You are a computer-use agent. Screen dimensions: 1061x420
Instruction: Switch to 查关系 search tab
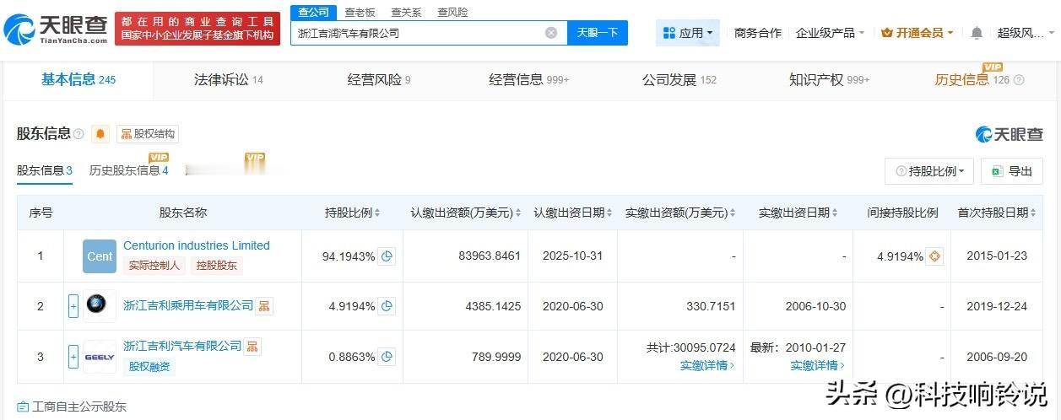point(406,12)
